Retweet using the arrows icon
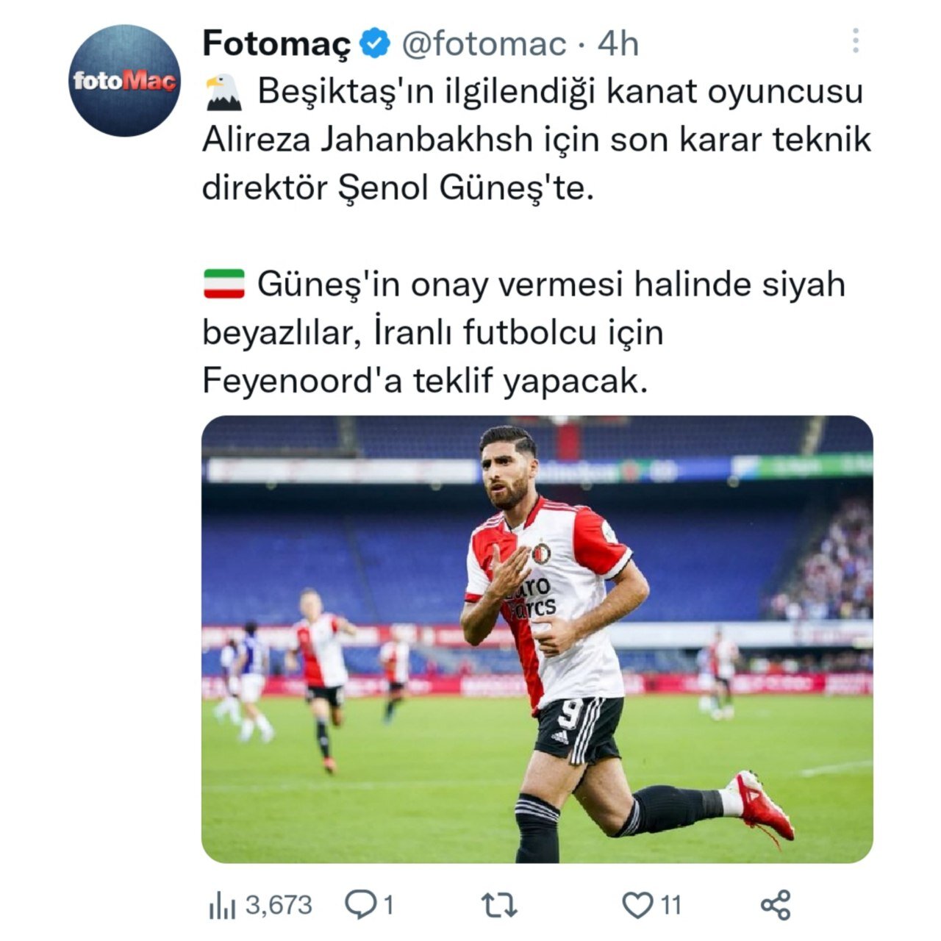Screen dimensions: 941x941 (x=498, y=905)
